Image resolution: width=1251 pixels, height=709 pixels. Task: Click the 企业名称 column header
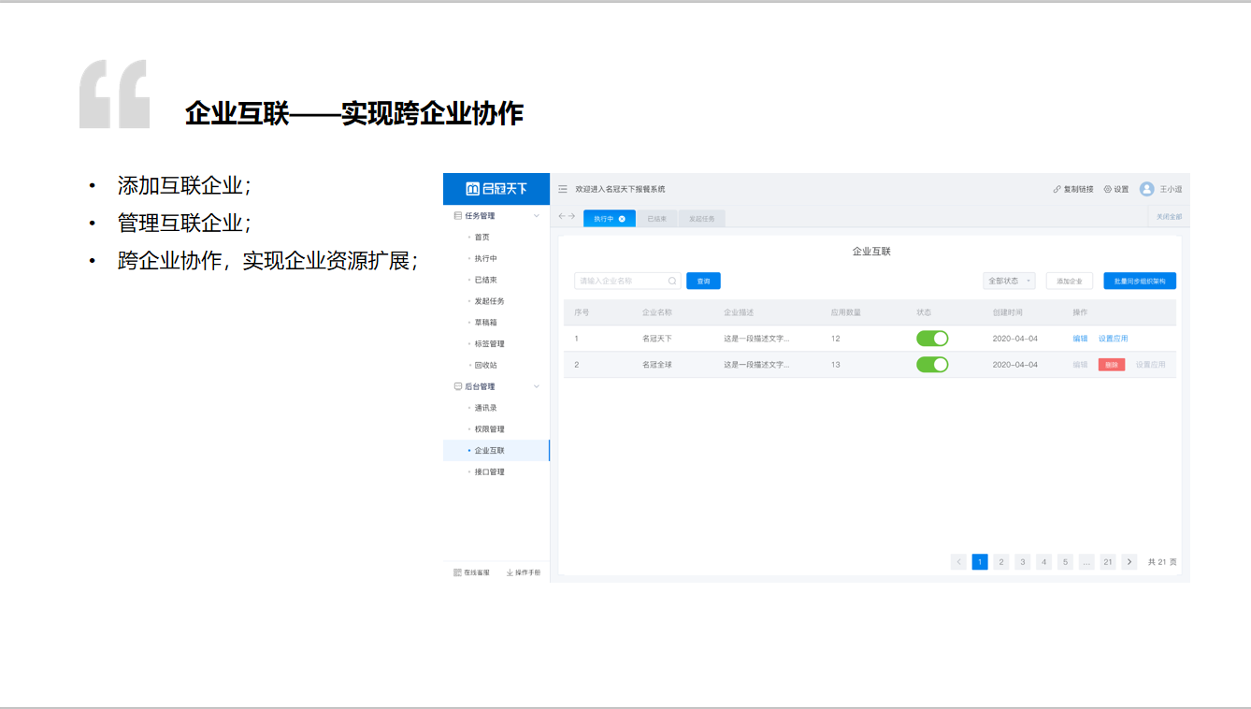[x=657, y=312]
